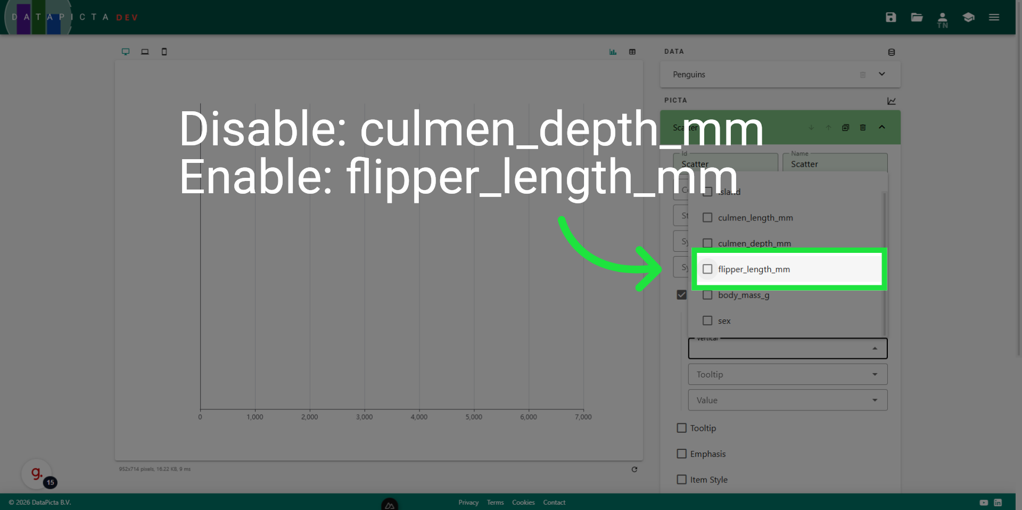The image size is (1022, 510).
Task: Open the Tooltip dropdown
Action: 787,374
